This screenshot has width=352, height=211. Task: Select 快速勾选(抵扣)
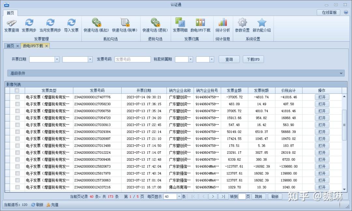(96, 25)
